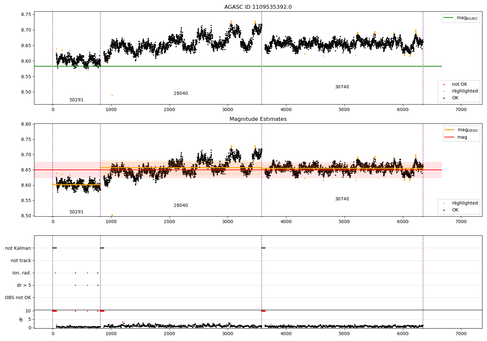
Task: Click OBSID label 50291 in top plot
Action: click(76, 100)
